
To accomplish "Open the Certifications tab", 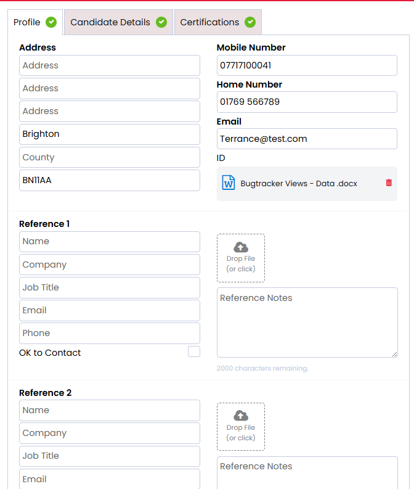I will (x=209, y=22).
